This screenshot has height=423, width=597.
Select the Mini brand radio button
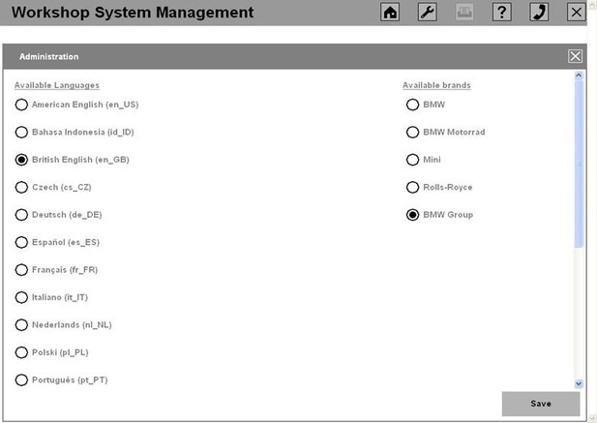pos(412,160)
